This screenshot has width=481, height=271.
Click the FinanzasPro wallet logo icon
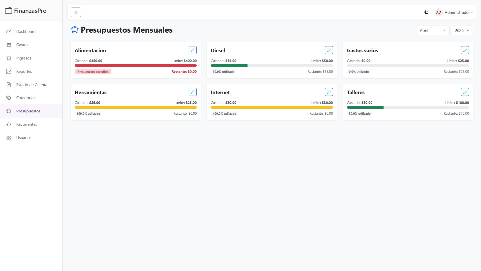9,11
